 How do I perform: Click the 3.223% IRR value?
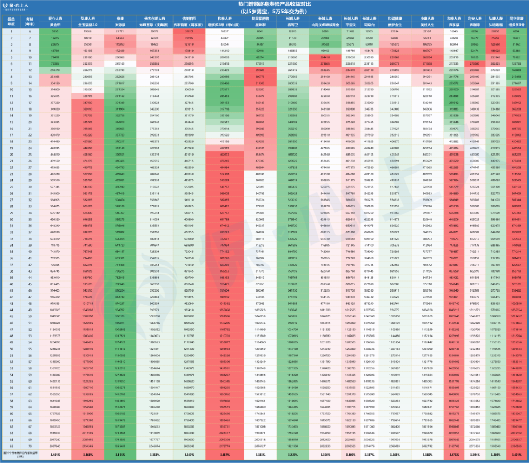pos(293,455)
